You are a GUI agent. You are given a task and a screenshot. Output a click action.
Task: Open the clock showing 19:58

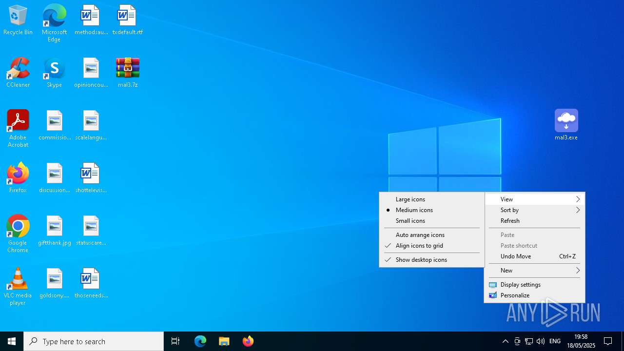click(x=581, y=341)
